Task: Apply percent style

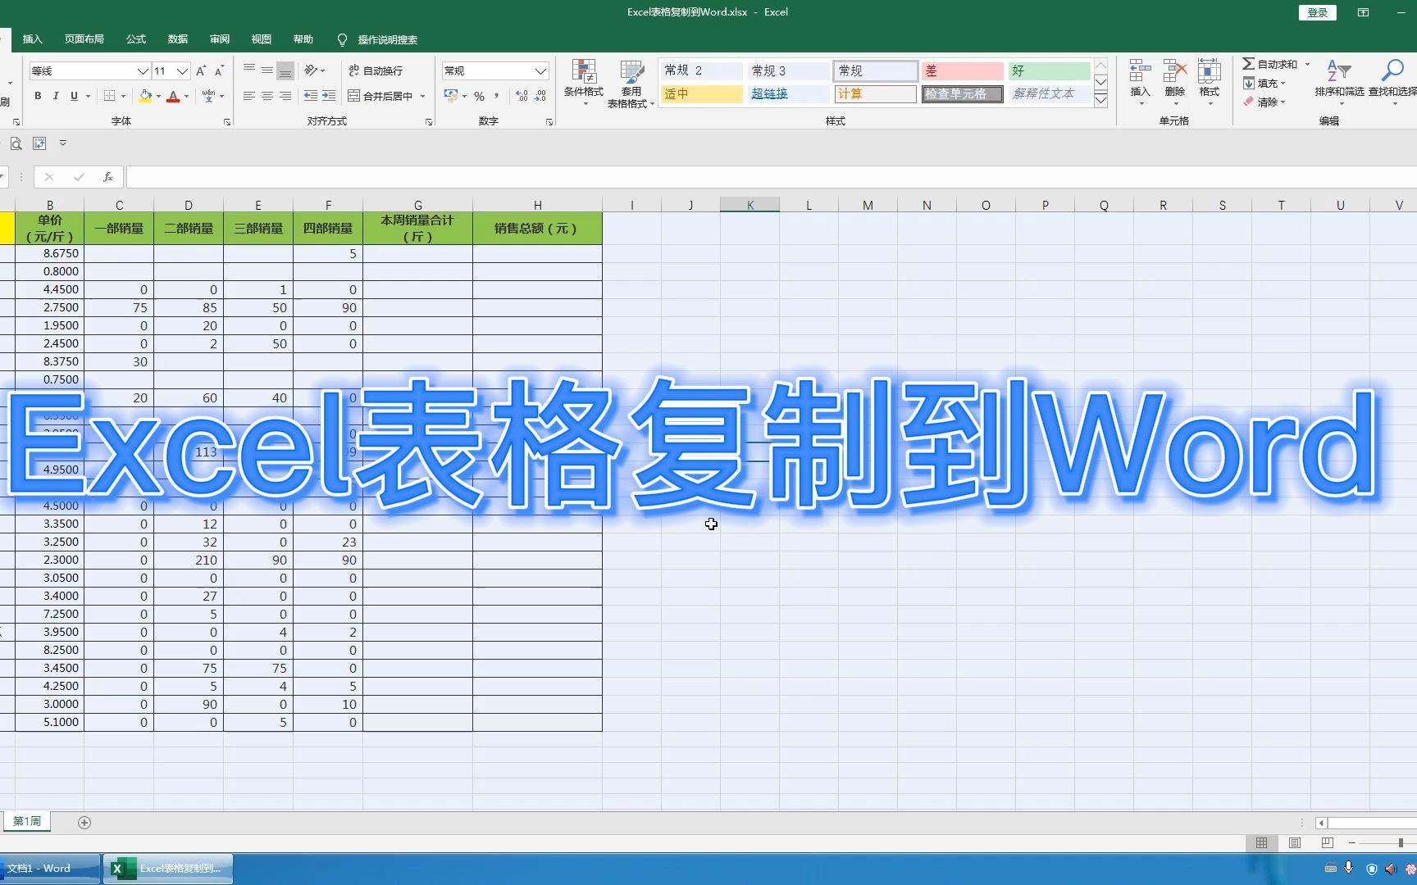Action: click(x=480, y=96)
